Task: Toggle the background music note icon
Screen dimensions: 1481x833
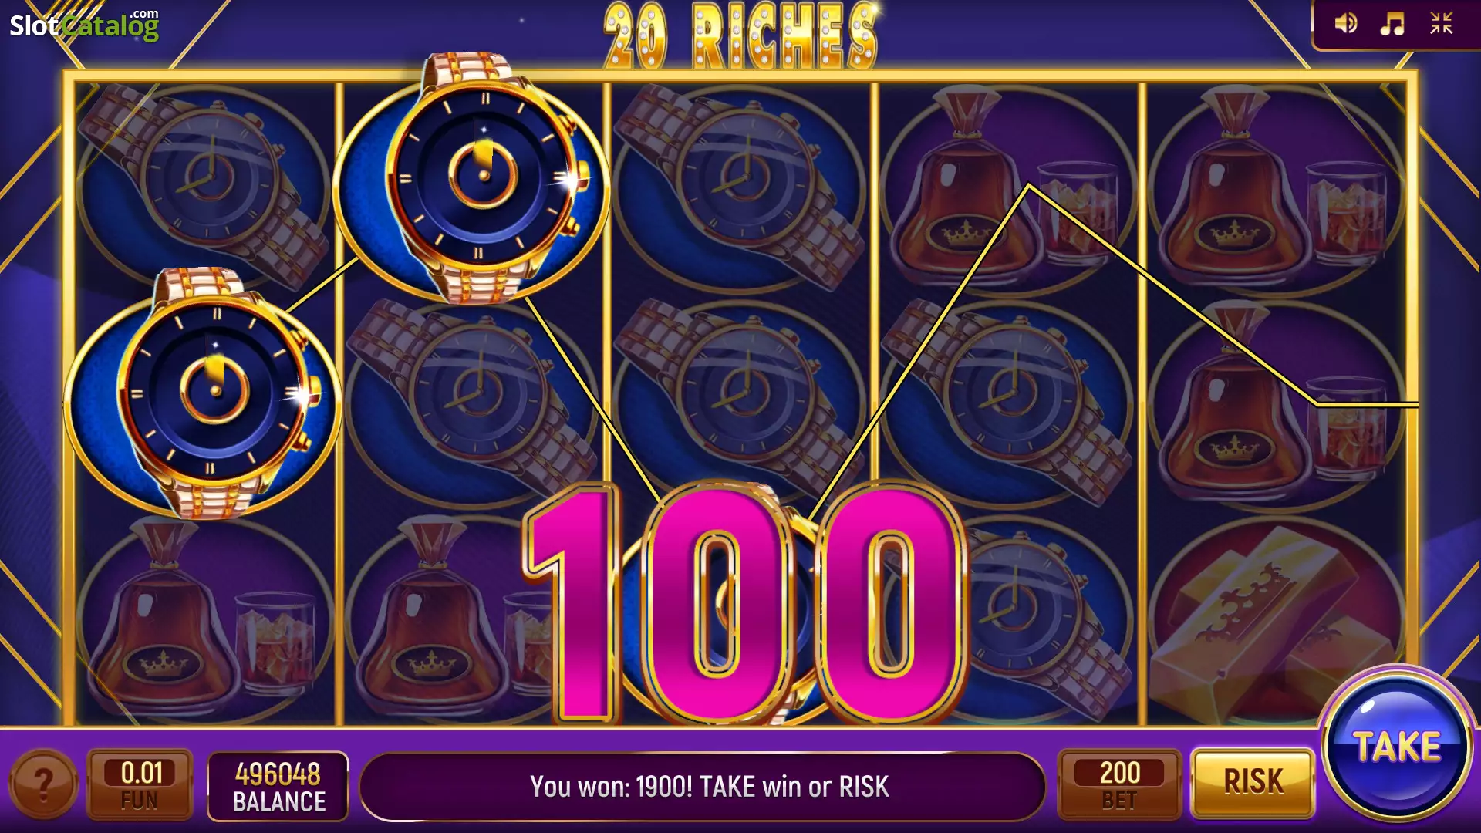Action: 1392,23
